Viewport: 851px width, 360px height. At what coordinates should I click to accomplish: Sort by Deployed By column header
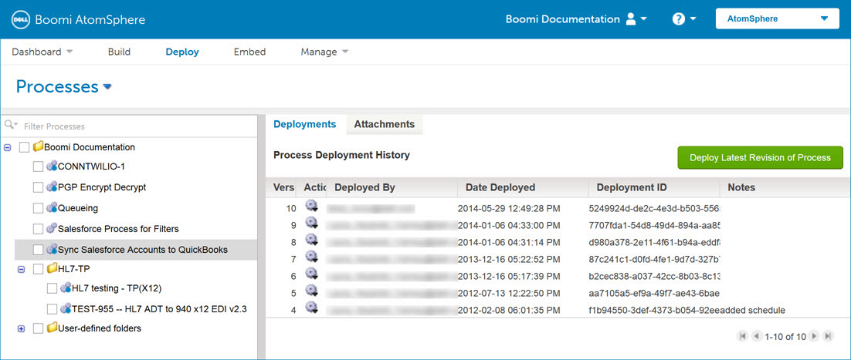click(x=392, y=187)
